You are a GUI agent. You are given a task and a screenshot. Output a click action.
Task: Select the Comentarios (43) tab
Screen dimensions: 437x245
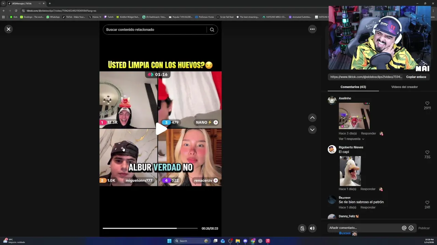click(353, 87)
